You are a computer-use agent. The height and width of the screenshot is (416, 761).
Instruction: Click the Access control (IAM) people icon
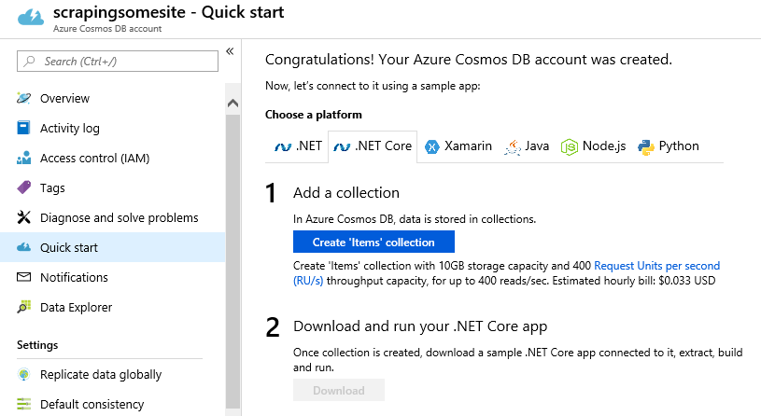[x=23, y=158]
